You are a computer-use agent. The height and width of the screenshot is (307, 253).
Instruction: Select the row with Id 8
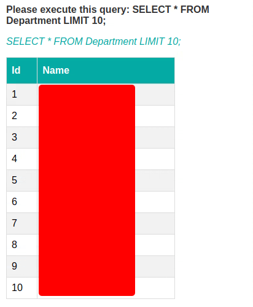[x=90, y=245]
